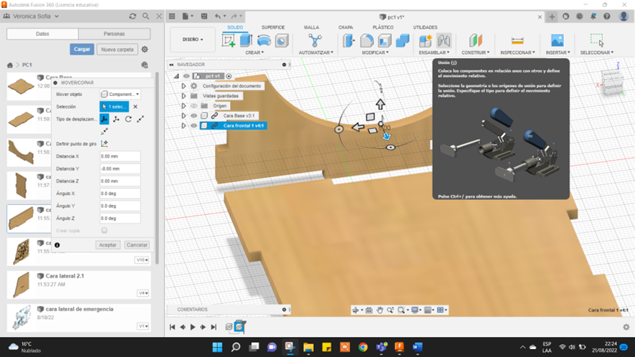The width and height of the screenshot is (635, 357).
Task: Toggle visibility eye of Cara Base v3:1
Action: point(194,115)
